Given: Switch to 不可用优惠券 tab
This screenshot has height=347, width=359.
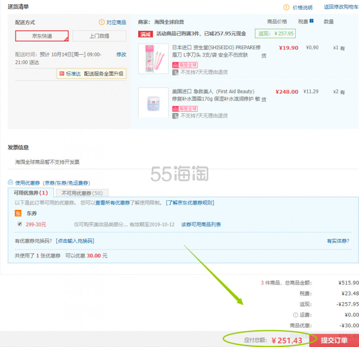Looking at the screenshot, I should [x=82, y=193].
